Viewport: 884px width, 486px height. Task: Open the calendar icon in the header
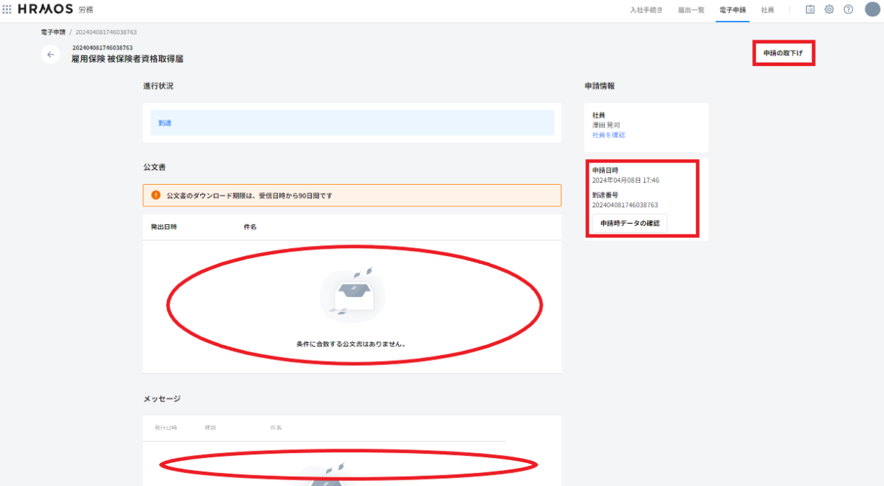pos(810,9)
